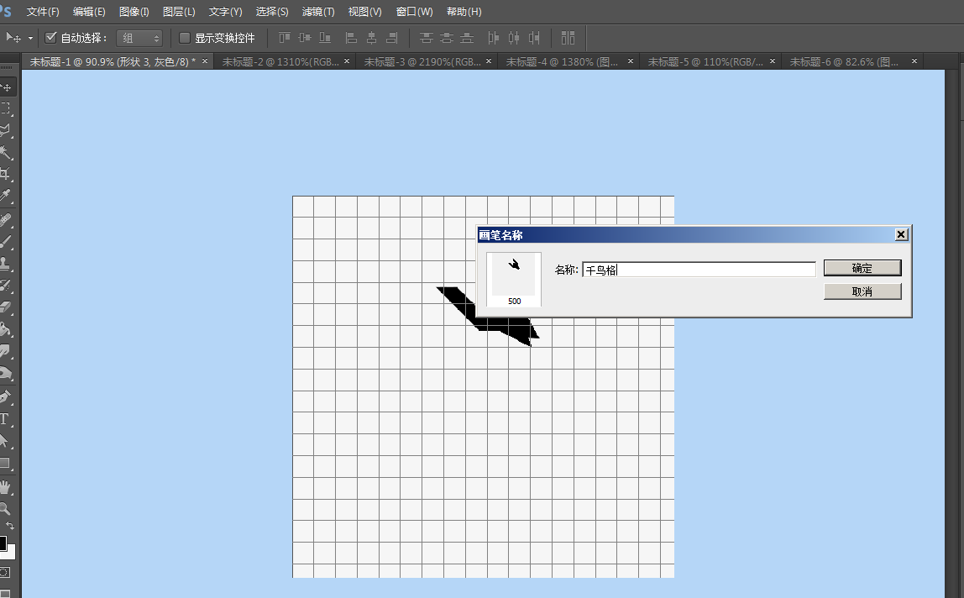
Task: Select the Rectangle shape tool
Action: [6, 463]
